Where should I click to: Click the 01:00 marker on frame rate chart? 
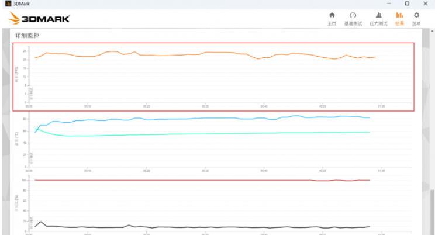[x=381, y=106]
